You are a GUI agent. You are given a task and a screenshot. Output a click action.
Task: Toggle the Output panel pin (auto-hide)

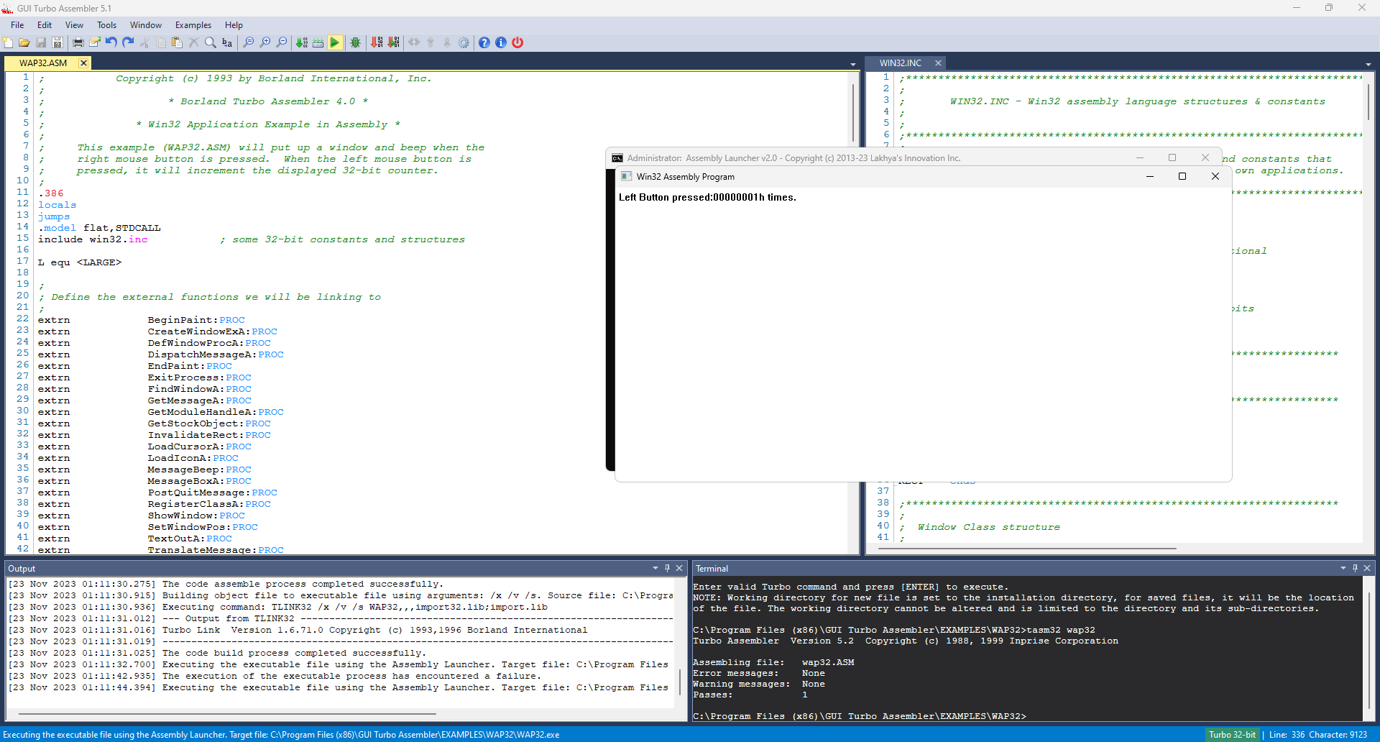pos(667,568)
